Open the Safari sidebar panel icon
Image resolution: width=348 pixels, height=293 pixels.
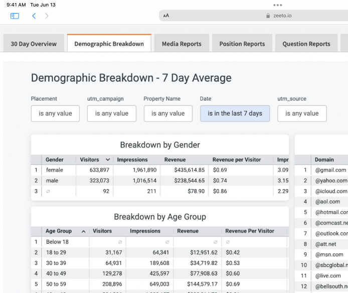15,16
